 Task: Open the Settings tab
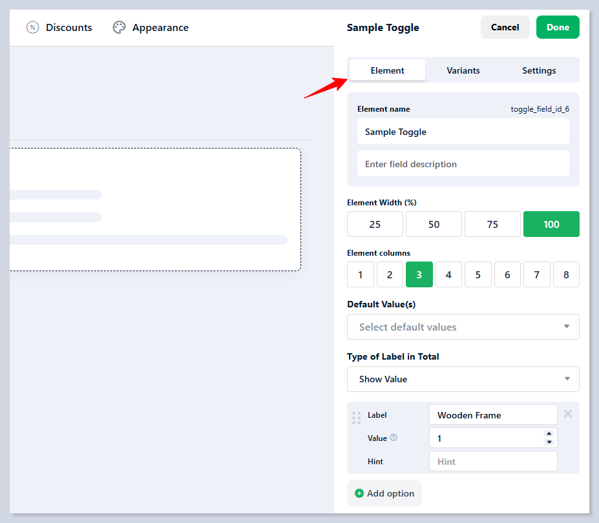539,70
